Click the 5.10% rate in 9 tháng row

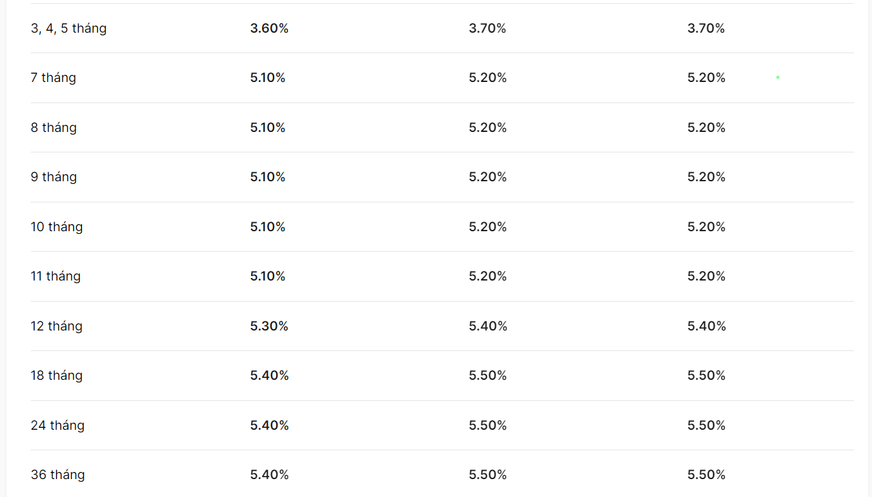coord(268,177)
